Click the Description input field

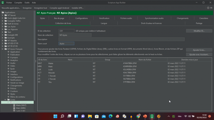(121, 39)
